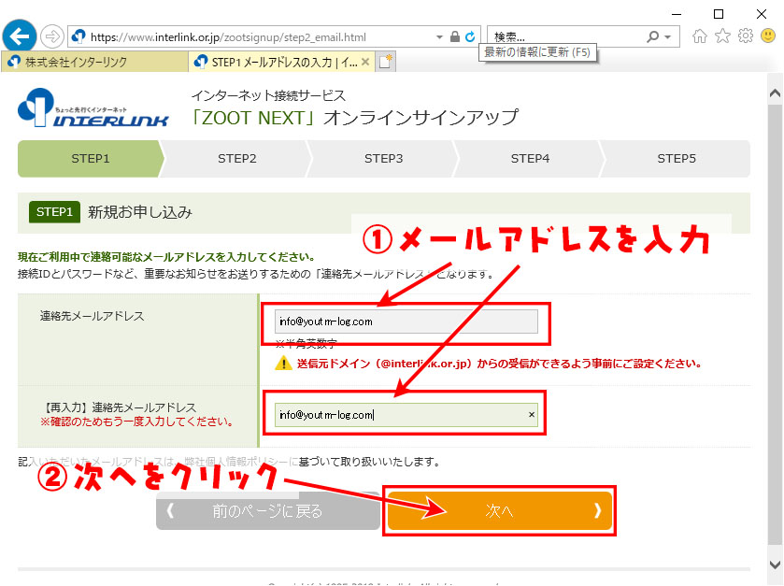Open the Tools gear icon
784x586 pixels.
pyautogui.click(x=746, y=36)
